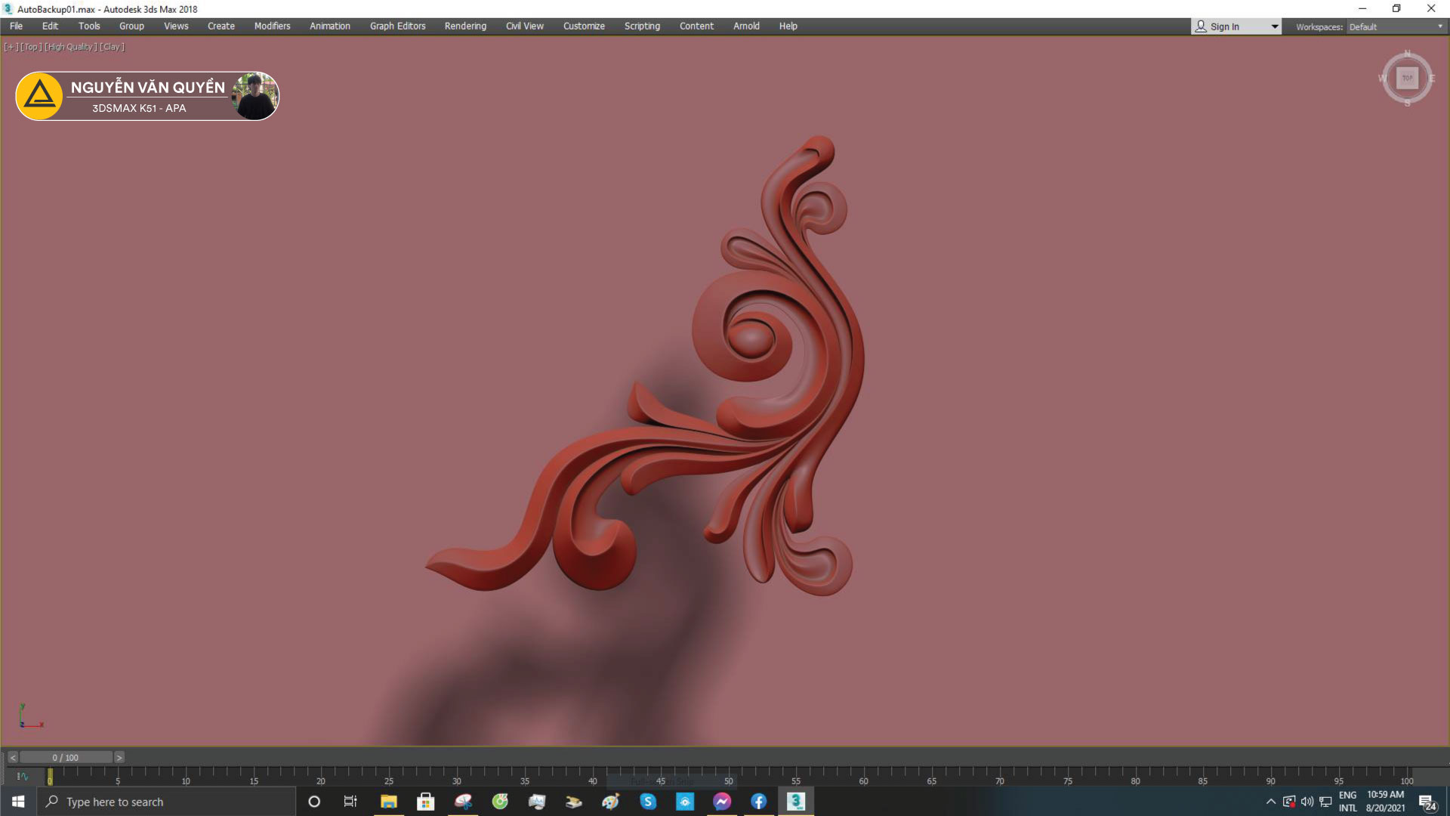Open the Paint app taskbar icon

pos(611,802)
